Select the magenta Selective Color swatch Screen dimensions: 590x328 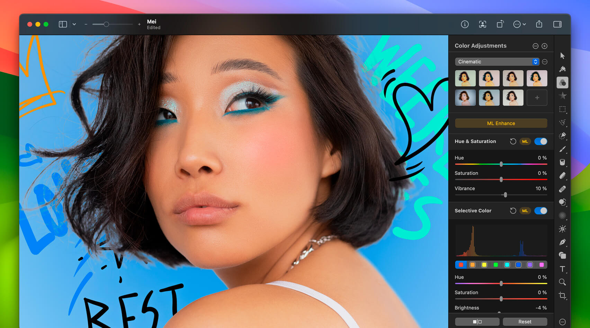coord(542,265)
